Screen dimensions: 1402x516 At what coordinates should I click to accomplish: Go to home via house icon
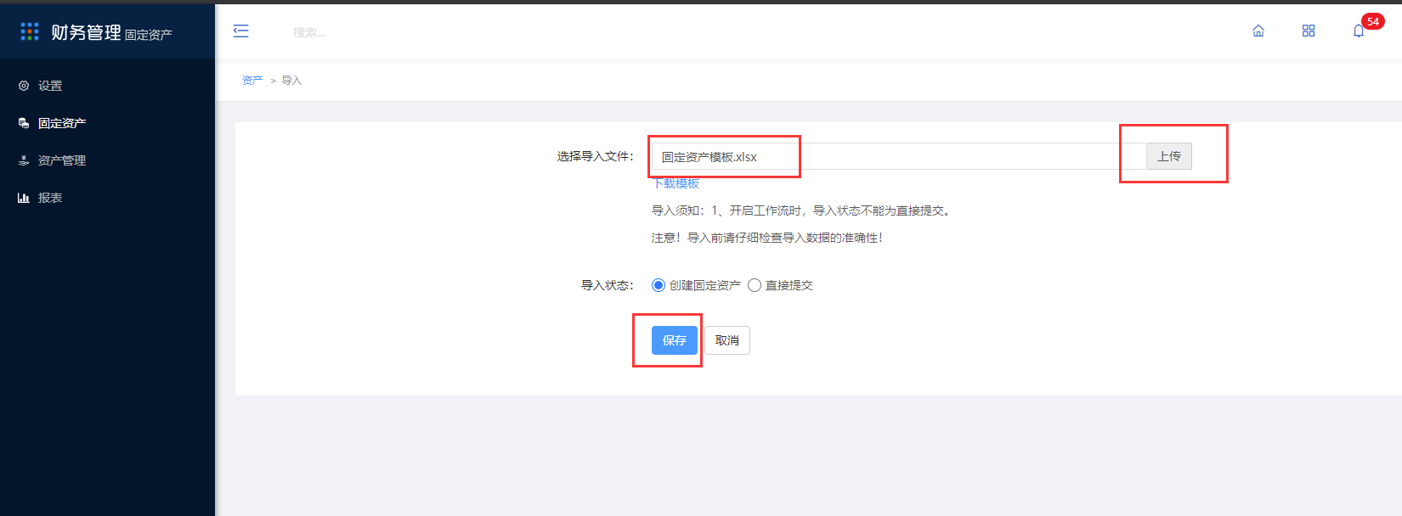tap(1258, 31)
